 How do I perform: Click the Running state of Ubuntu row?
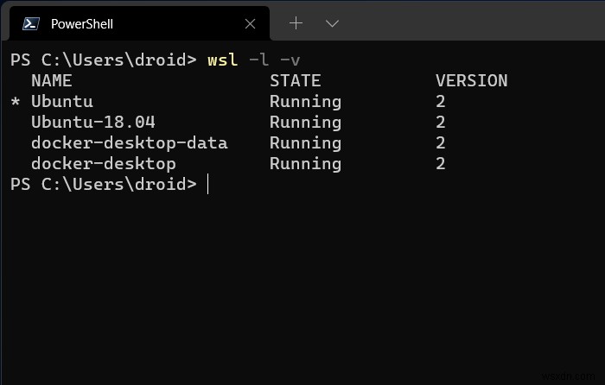tap(305, 101)
